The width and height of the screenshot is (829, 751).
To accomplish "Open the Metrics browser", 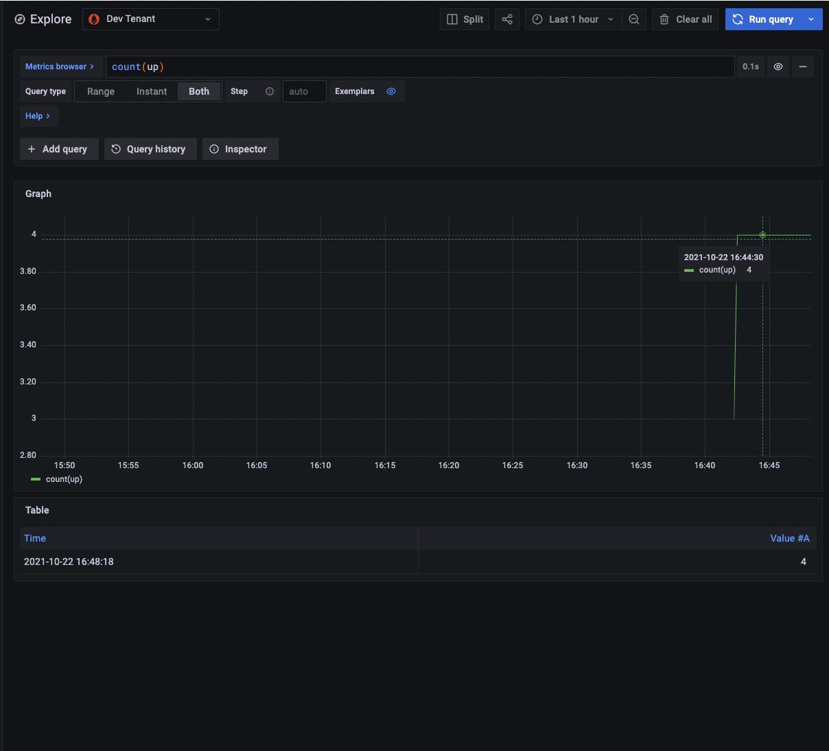I will coord(60,67).
